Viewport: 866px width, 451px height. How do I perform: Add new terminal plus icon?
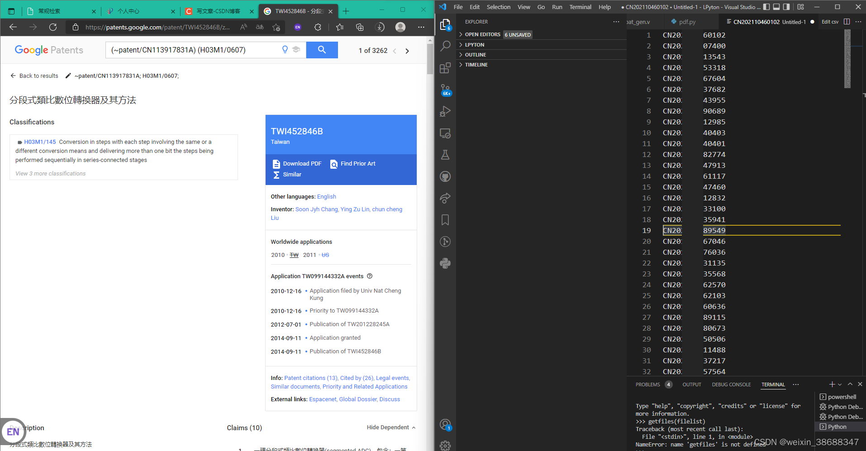point(832,384)
